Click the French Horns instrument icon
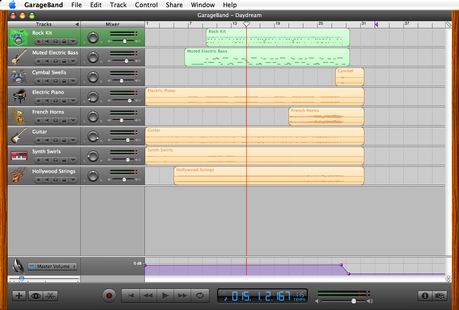459x310 pixels. (x=19, y=116)
